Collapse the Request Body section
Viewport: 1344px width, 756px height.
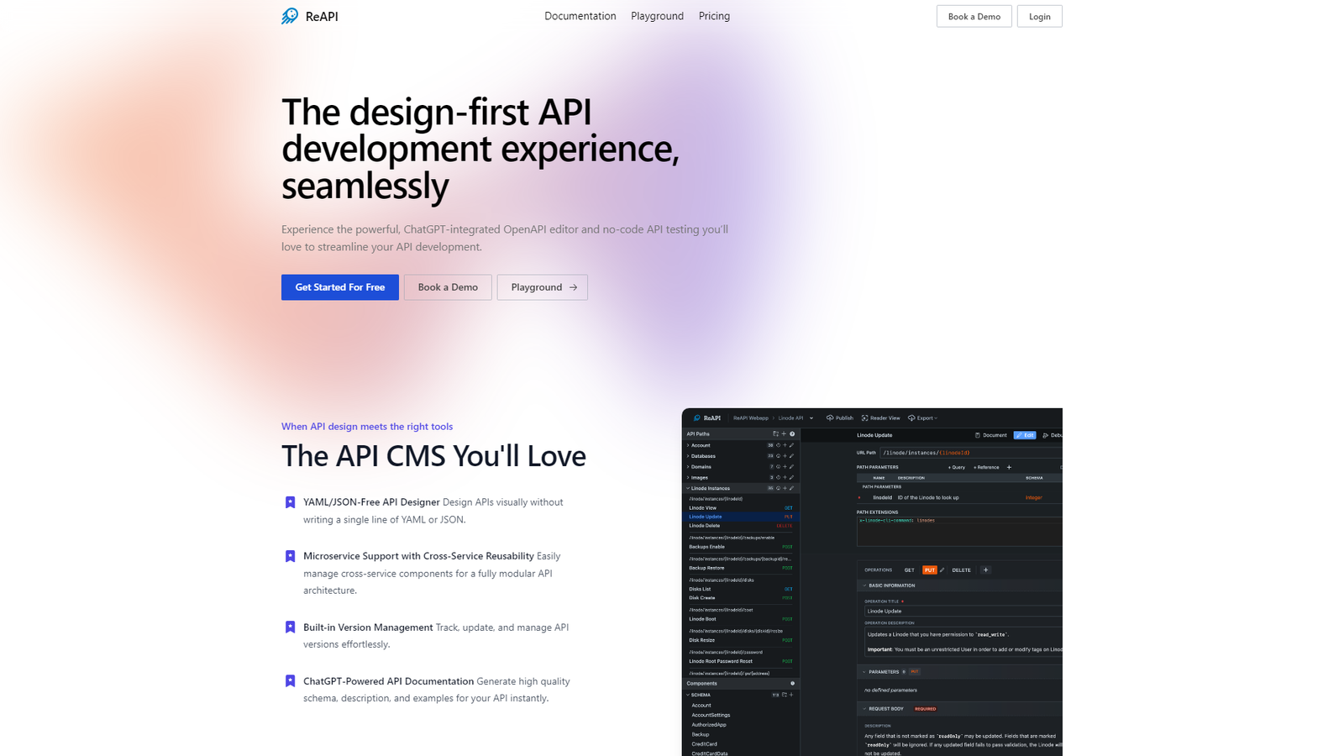pos(864,709)
